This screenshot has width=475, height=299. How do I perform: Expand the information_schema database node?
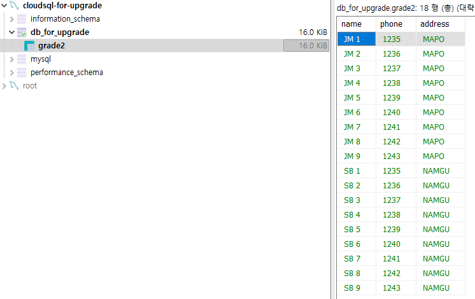12,19
